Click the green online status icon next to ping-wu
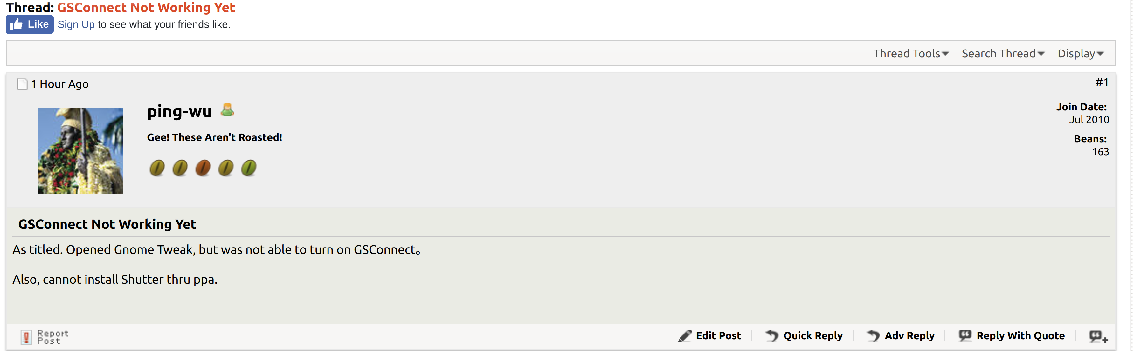This screenshot has width=1134, height=351. click(227, 110)
